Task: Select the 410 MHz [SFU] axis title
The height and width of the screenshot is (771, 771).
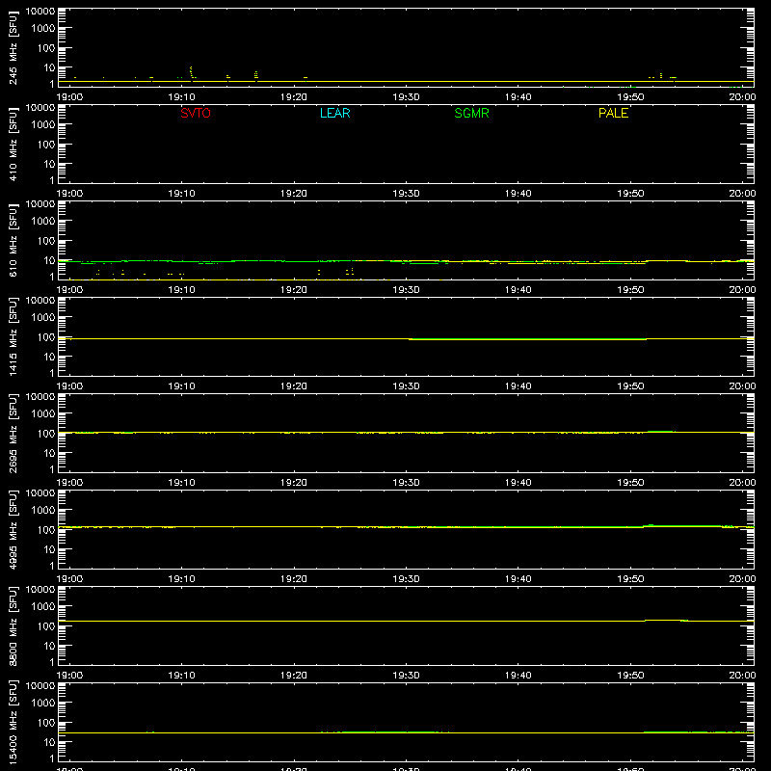Action: tap(13, 145)
